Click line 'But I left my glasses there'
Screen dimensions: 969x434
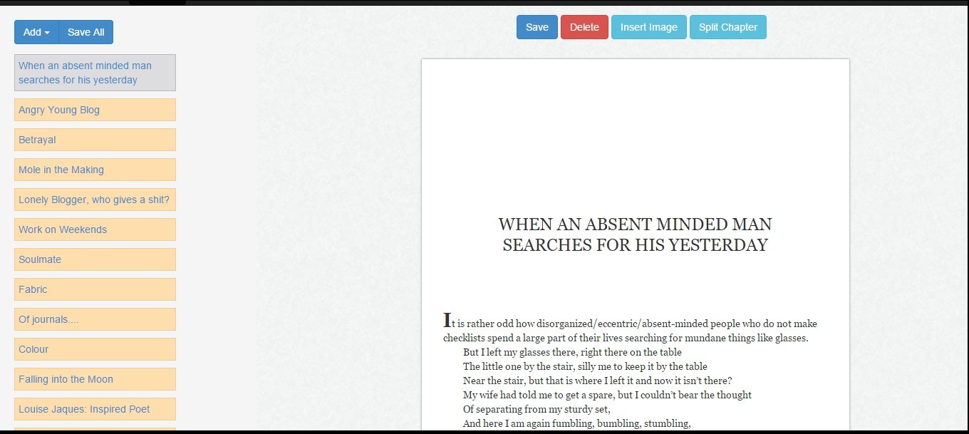point(572,352)
